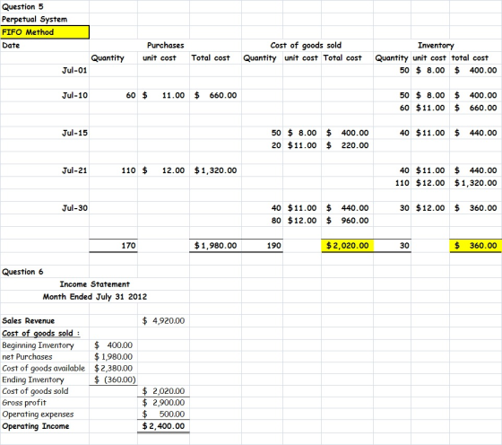
Task: Select the "Income Statement" title
Action: (95, 284)
